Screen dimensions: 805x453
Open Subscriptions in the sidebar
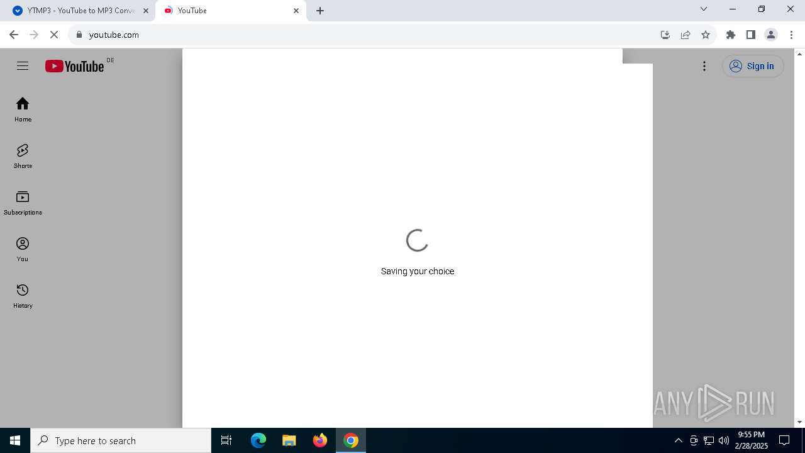23,203
